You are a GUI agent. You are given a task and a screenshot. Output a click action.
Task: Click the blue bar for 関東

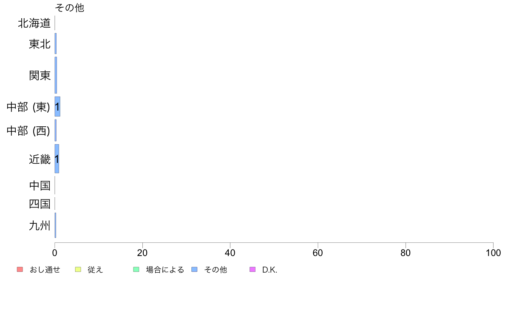[56, 75]
